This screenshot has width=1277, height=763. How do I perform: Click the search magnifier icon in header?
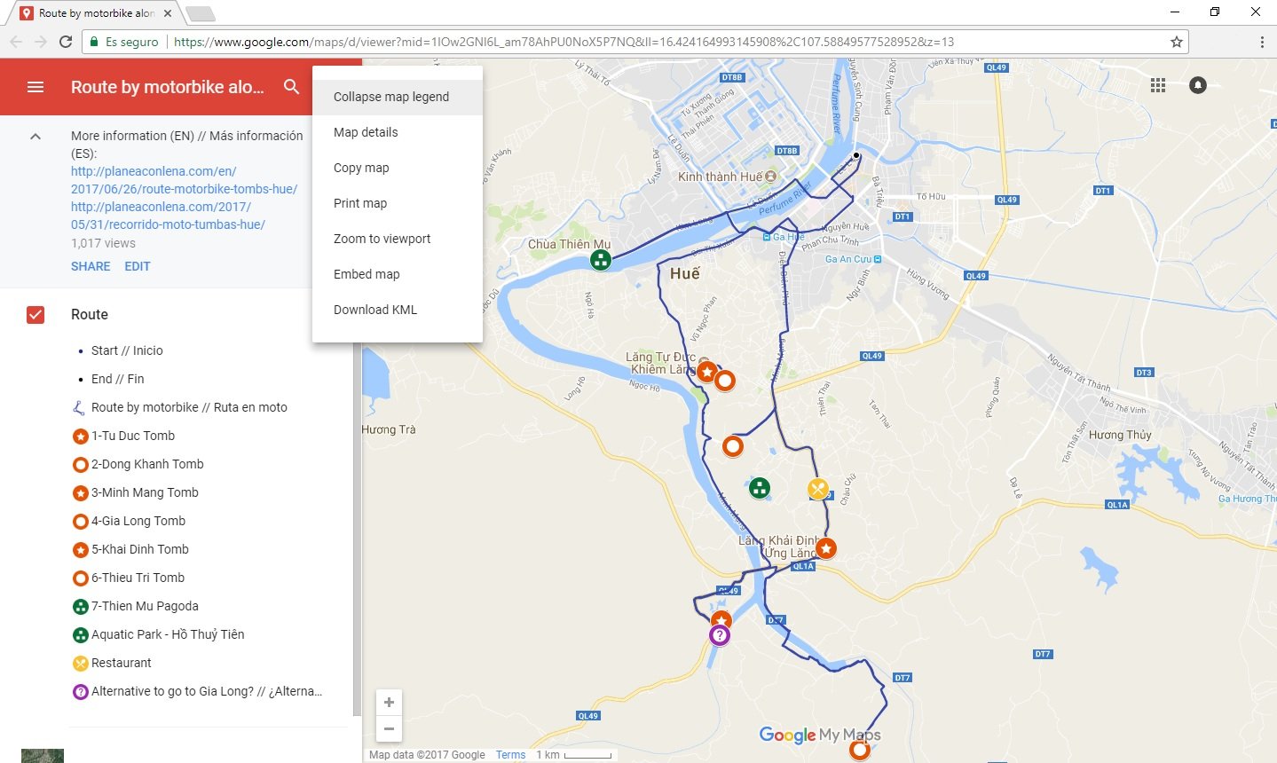[x=291, y=87]
